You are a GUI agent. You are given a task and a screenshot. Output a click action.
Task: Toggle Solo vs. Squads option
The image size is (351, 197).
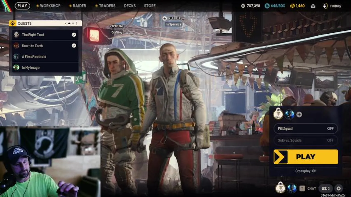click(306, 140)
